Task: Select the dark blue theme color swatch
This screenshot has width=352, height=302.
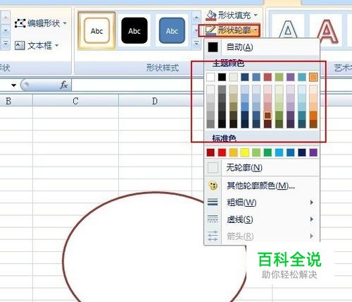Action: coord(245,77)
